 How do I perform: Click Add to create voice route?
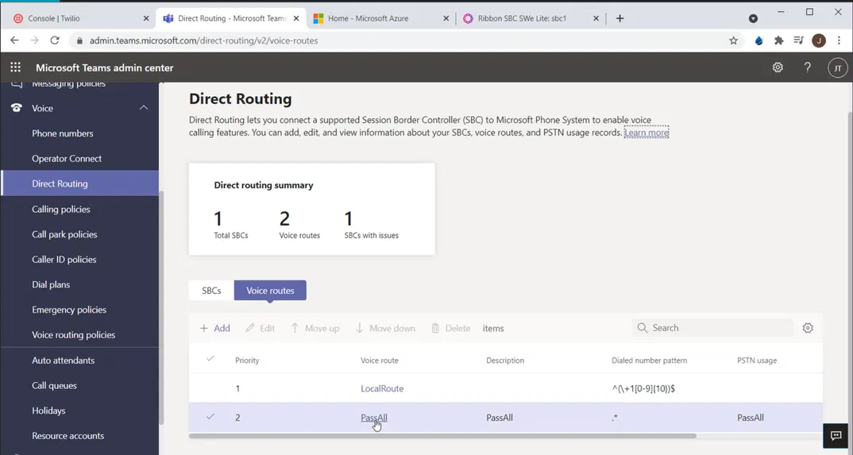[x=215, y=328]
